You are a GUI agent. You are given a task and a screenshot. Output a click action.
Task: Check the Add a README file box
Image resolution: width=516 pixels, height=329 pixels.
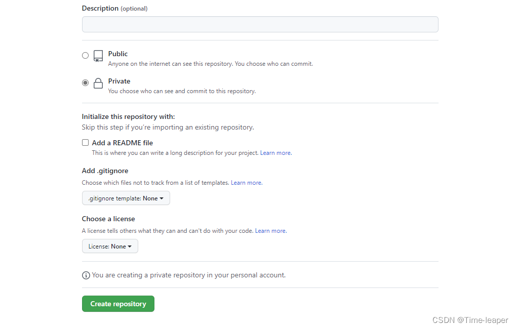click(85, 142)
